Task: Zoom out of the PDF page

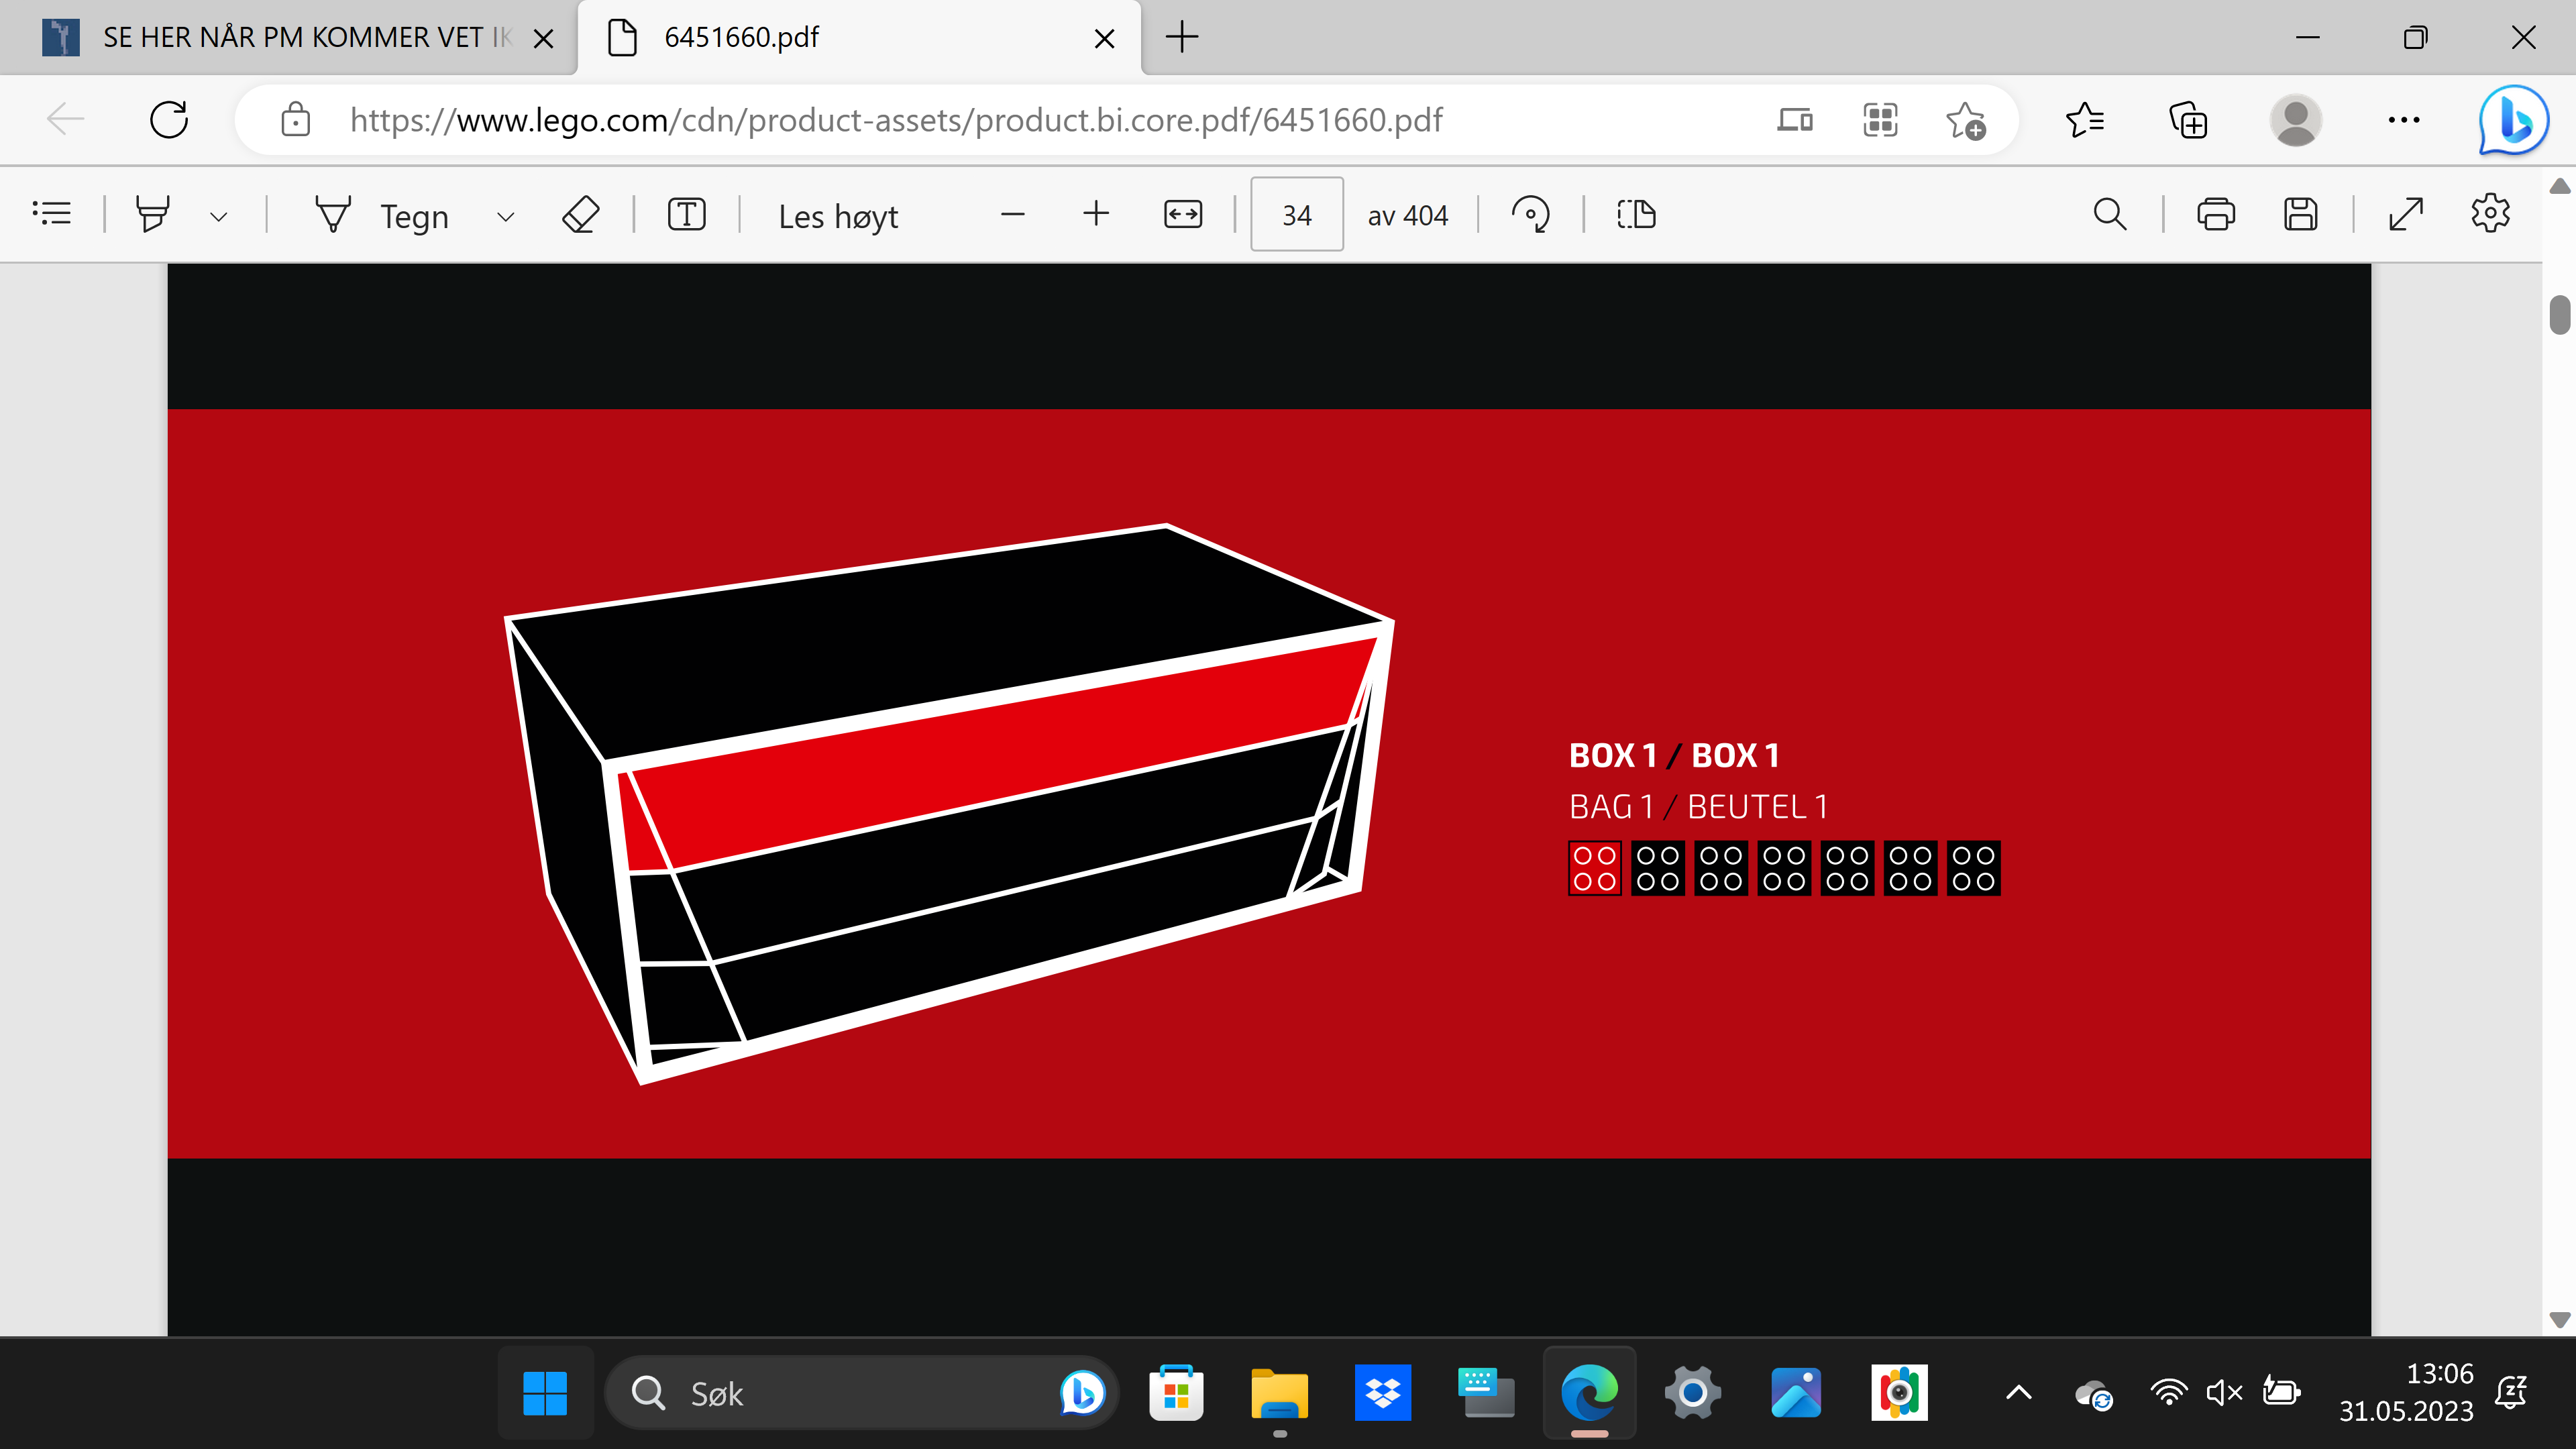Action: (1013, 214)
